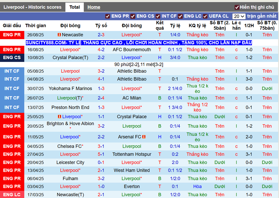This screenshot has height=198, width=279.
Task: Open the 2-3 score on 26/08/25
Action: pos(101,35)
